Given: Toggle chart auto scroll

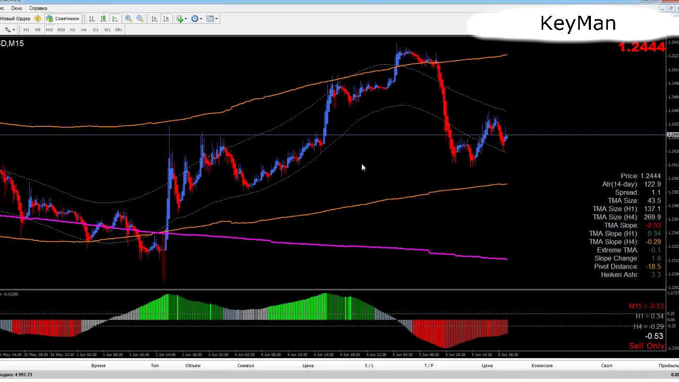Looking at the screenshot, I should (x=154, y=19).
